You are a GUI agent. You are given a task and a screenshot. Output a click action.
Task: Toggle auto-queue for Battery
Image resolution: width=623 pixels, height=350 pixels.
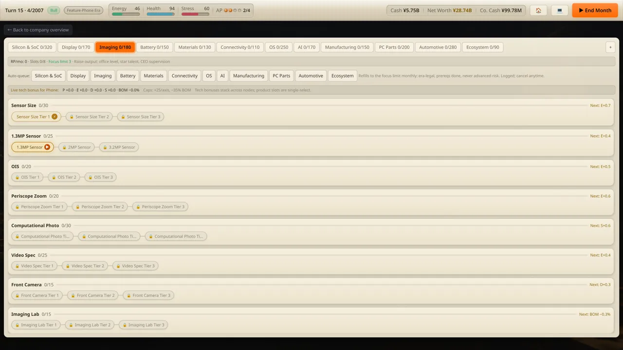[128, 76]
